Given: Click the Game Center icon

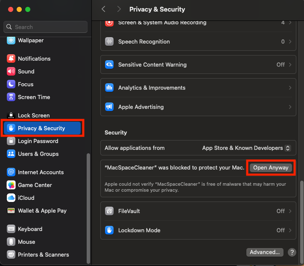Looking at the screenshot, I should [x=11, y=185].
